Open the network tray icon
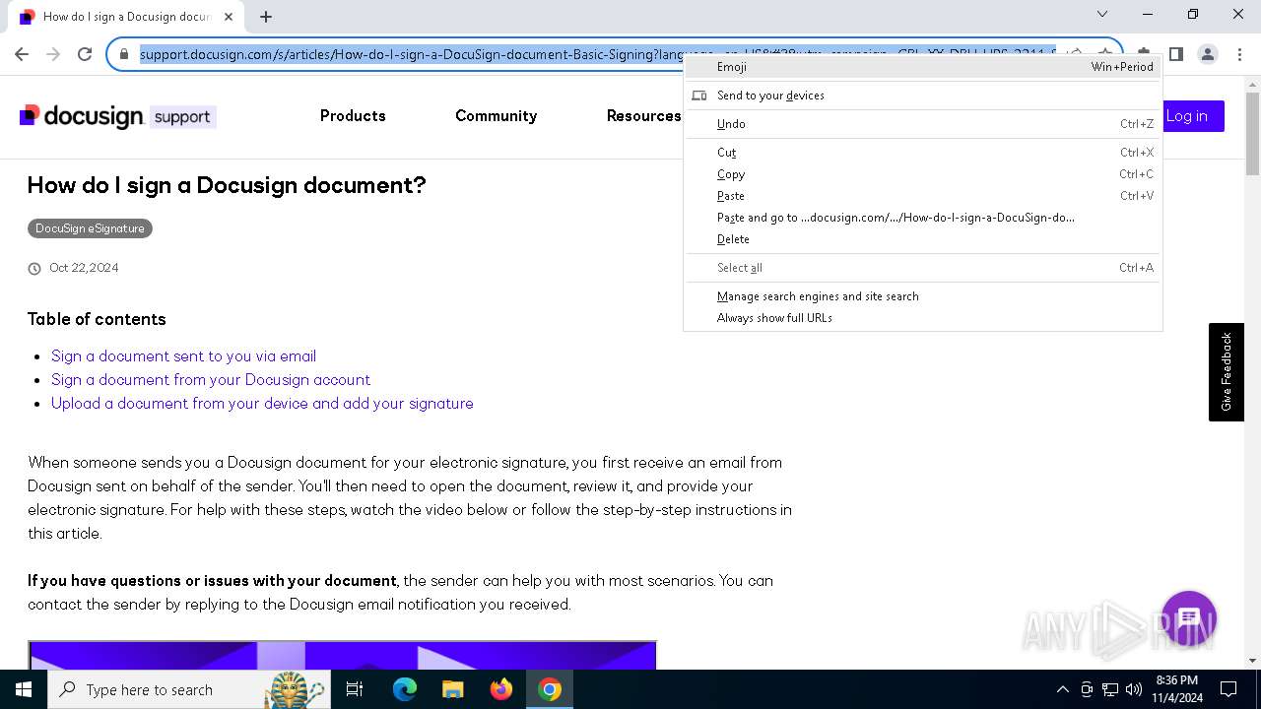Screen dimensions: 1261x709 [x=1110, y=689]
